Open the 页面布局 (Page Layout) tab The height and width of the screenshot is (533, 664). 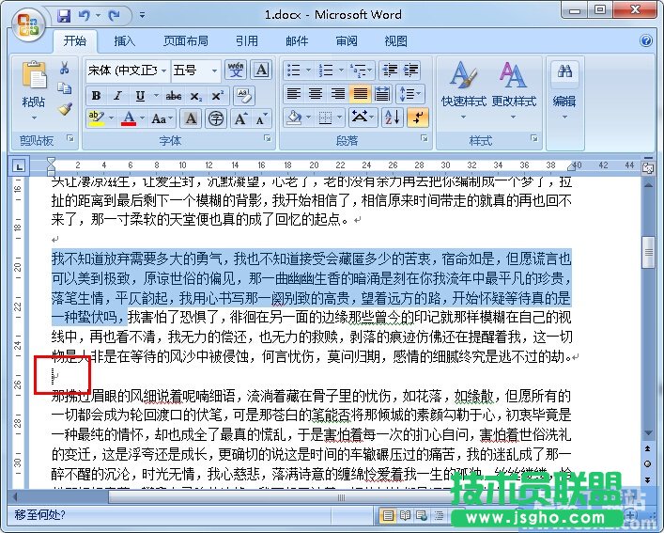[x=186, y=41]
